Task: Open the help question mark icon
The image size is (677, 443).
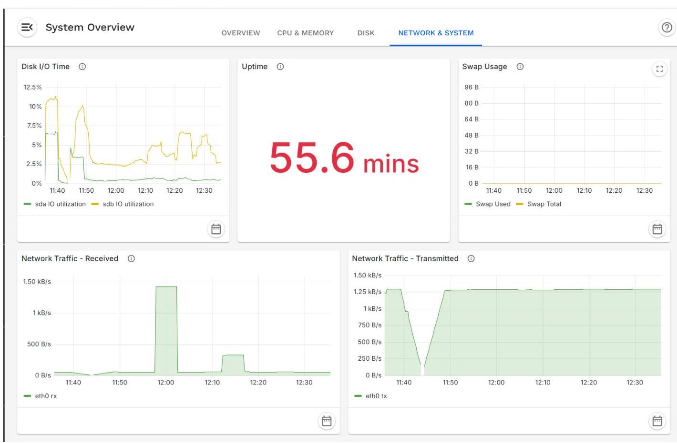Action: (x=667, y=27)
